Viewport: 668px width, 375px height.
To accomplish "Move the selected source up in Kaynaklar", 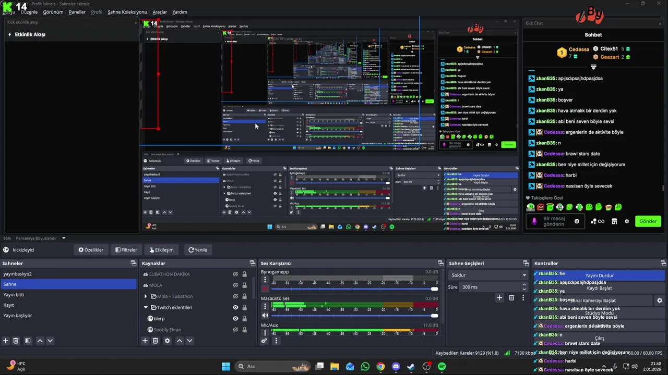I will (x=180, y=341).
